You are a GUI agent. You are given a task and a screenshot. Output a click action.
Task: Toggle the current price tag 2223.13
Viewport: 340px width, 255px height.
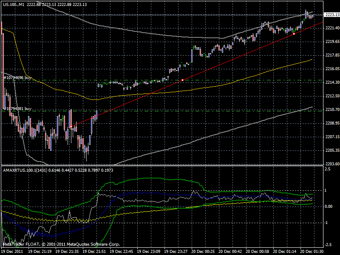327,14
